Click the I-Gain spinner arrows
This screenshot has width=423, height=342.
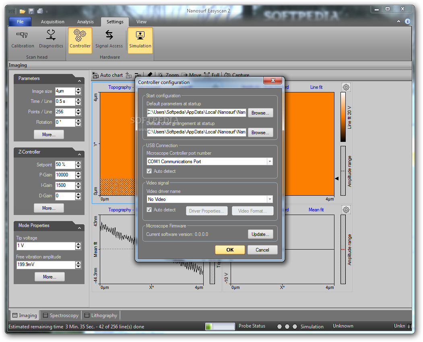click(78, 186)
